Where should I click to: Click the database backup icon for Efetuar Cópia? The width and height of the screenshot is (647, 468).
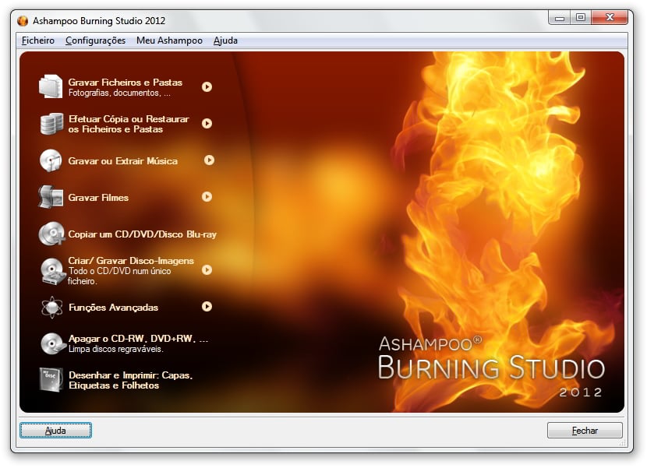[x=51, y=123]
